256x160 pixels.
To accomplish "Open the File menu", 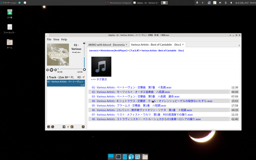I will click(x=49, y=39).
